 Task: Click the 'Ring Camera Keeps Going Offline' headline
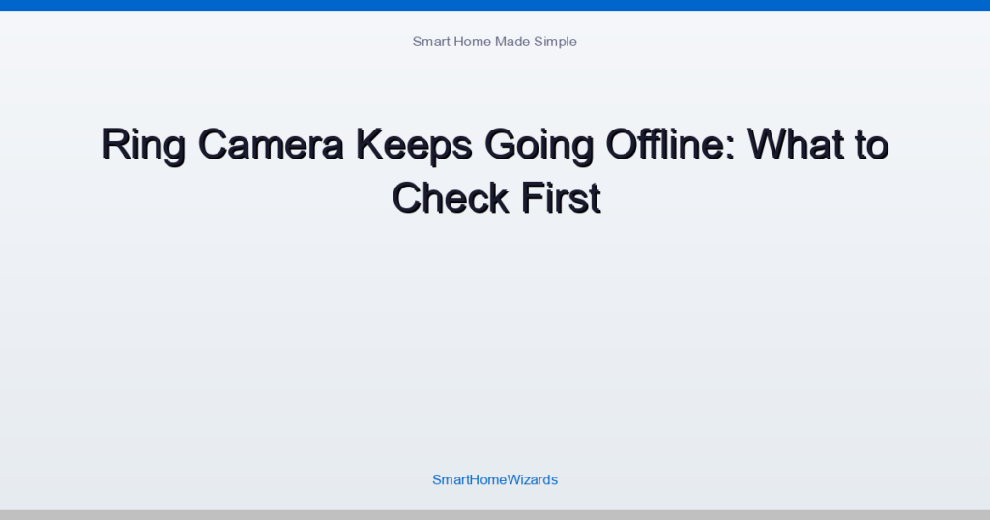click(x=495, y=171)
